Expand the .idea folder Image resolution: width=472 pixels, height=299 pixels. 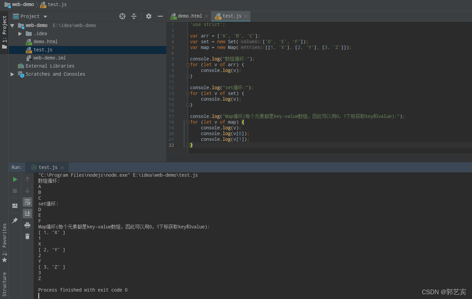coord(20,33)
